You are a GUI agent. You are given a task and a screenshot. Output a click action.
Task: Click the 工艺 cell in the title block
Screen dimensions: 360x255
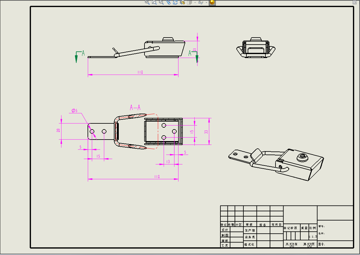(x=225, y=245)
